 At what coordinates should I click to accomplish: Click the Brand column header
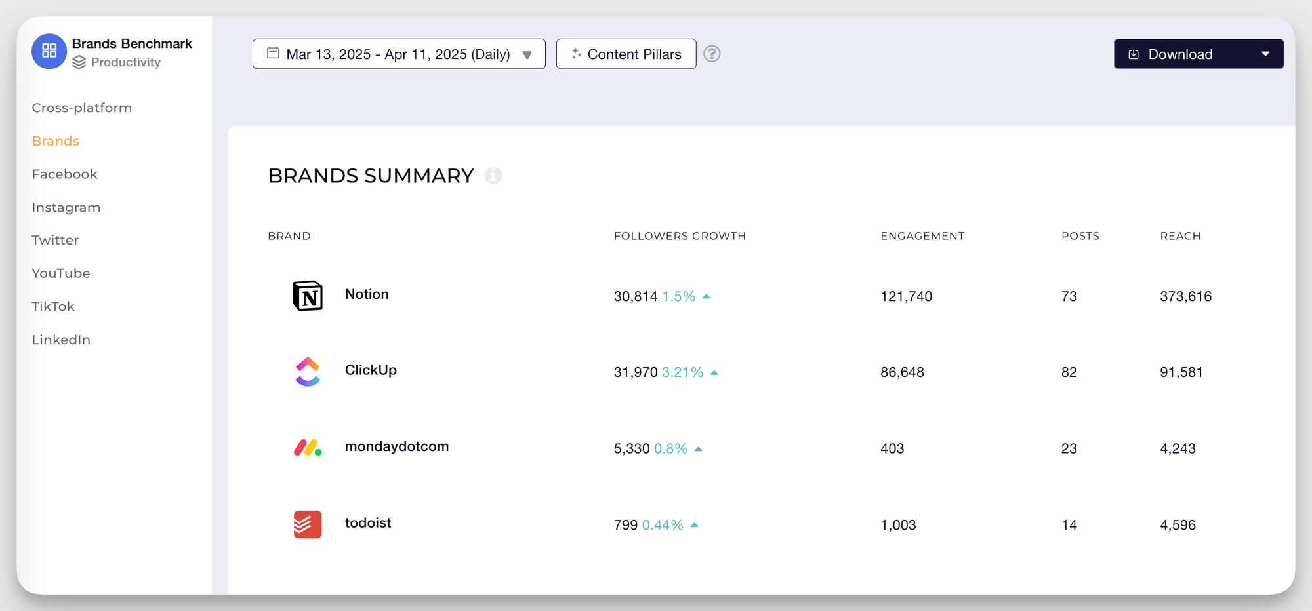[289, 236]
